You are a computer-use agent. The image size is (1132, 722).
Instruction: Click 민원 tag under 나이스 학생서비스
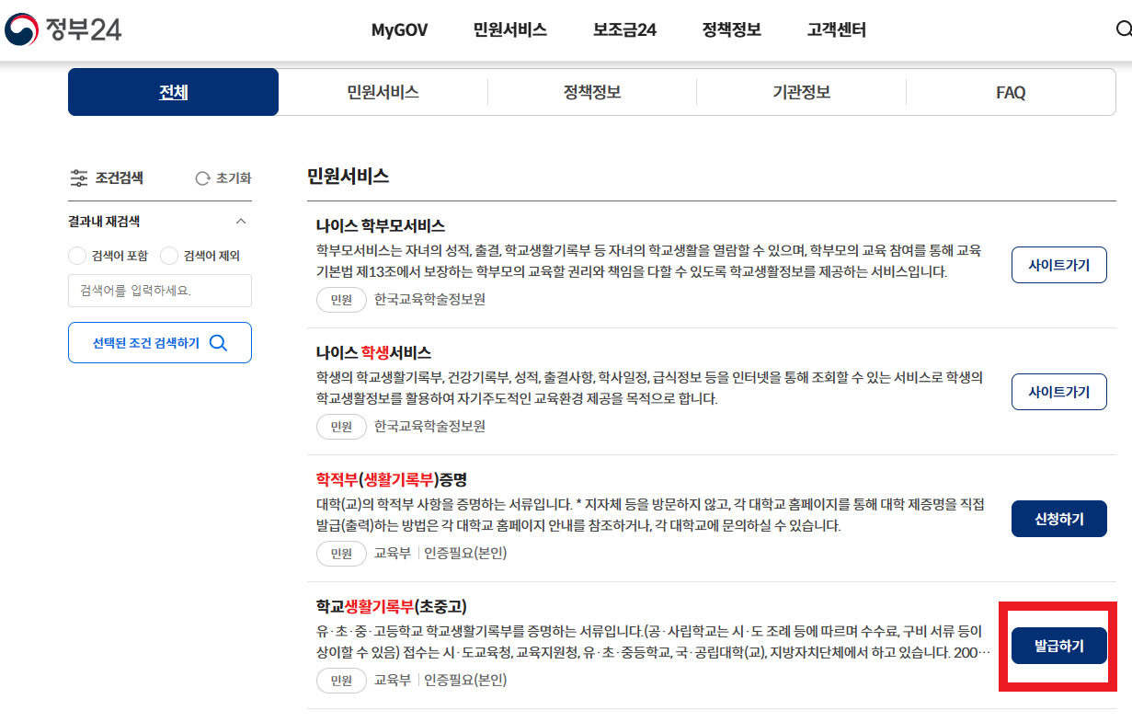[x=341, y=426]
